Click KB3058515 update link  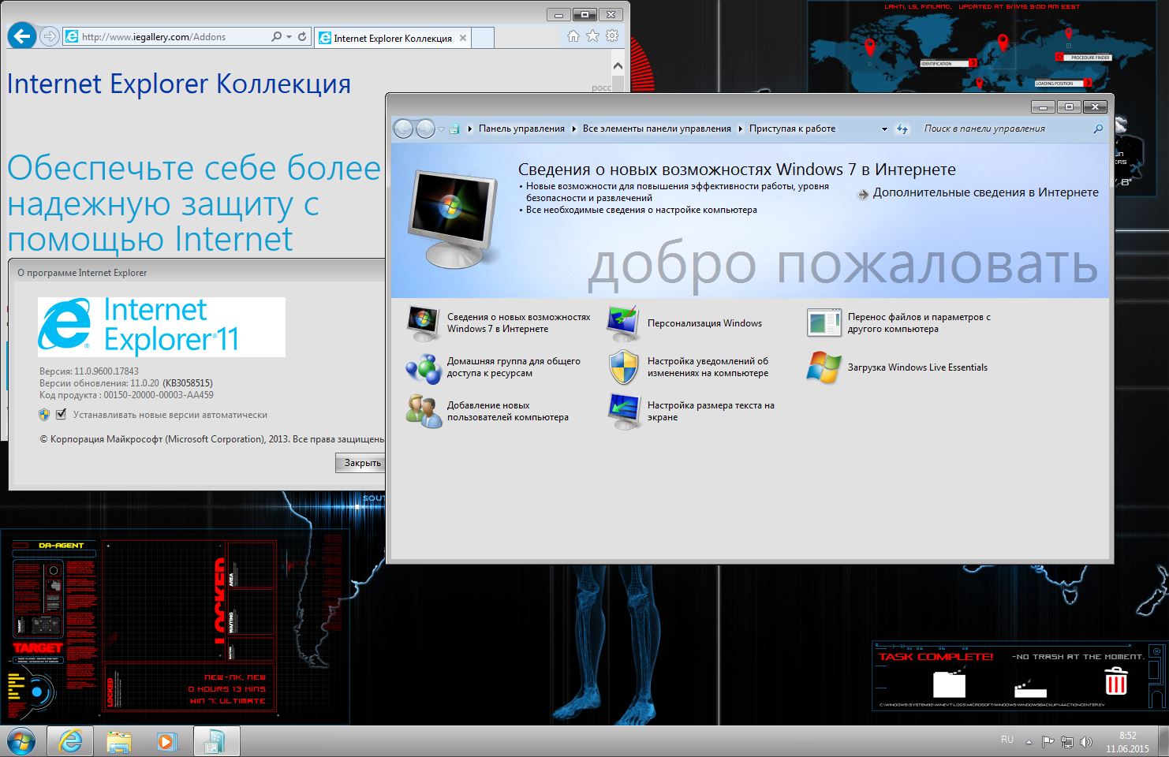pos(188,383)
